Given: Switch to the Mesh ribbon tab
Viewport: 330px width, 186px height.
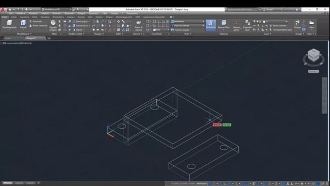Looking at the screenshot, I should point(35,17).
